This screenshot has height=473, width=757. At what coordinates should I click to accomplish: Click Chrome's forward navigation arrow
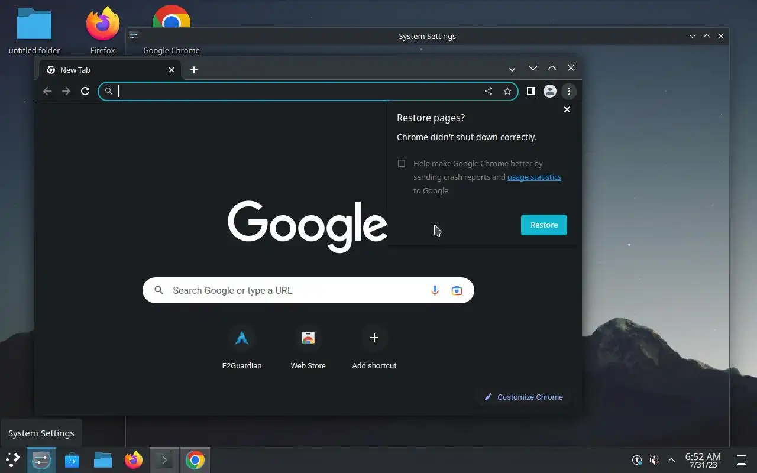tap(66, 91)
